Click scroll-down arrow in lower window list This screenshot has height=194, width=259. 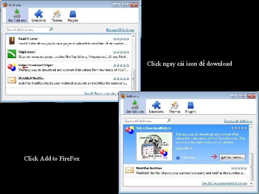click(251, 184)
